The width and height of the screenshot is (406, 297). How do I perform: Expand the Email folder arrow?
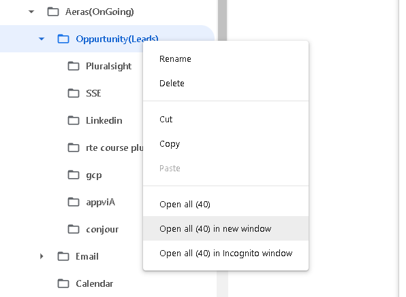42,256
